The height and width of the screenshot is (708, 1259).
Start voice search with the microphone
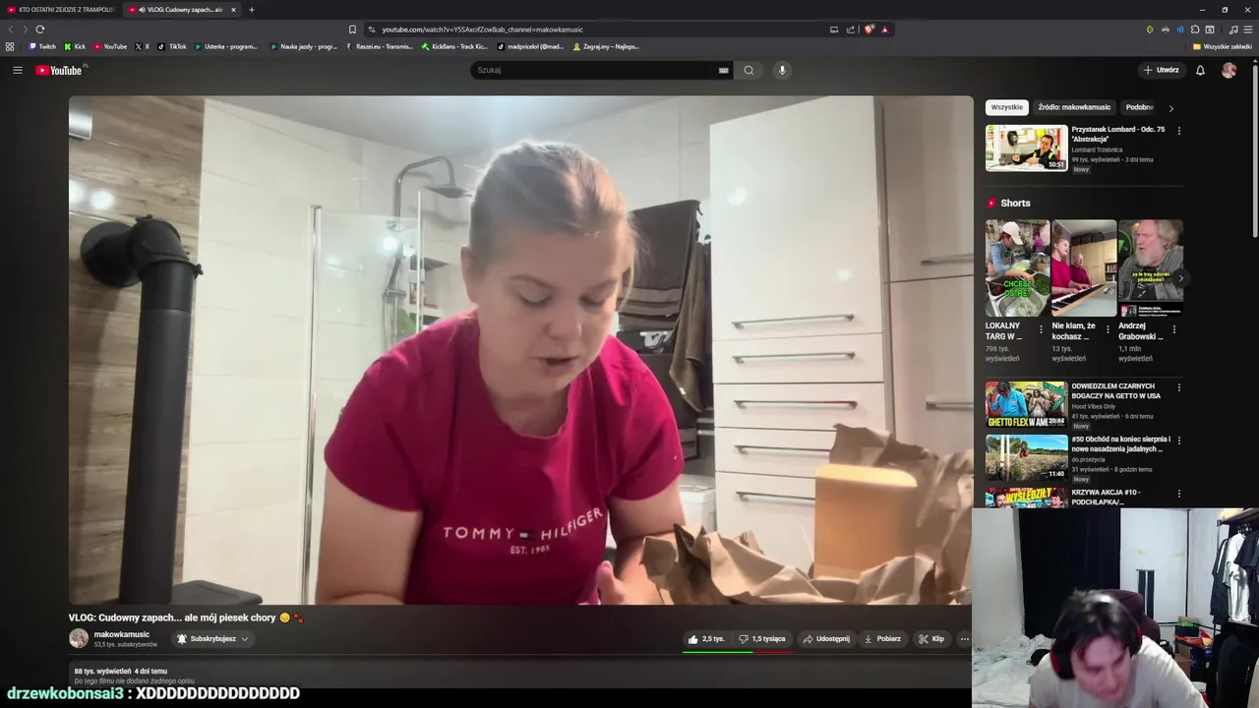pyautogui.click(x=782, y=70)
